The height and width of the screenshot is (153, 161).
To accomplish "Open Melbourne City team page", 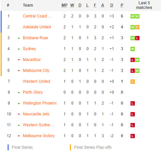I will point(36,71).
